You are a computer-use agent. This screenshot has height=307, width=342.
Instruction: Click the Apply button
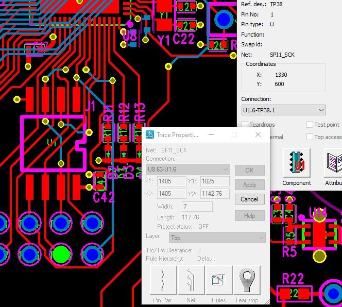pos(249,185)
